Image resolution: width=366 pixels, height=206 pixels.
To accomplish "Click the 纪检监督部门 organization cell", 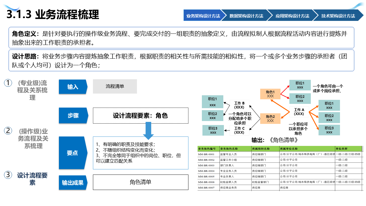I will pos(265,182).
